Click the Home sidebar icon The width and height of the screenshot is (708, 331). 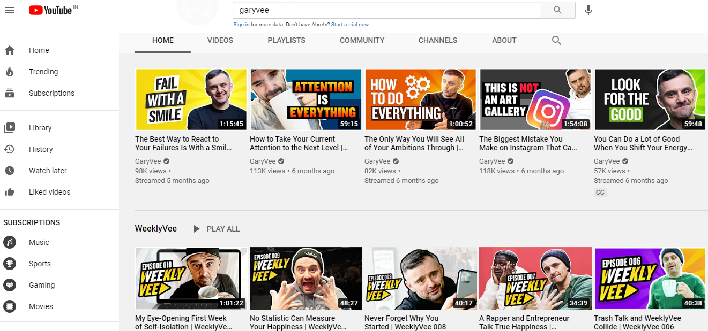point(9,50)
